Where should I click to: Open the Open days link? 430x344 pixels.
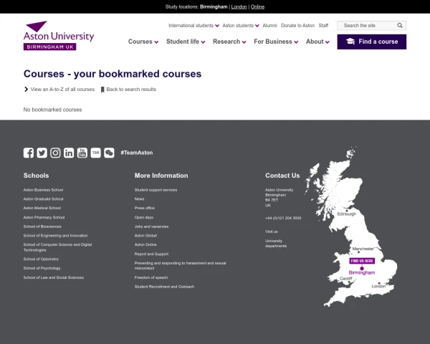144,217
